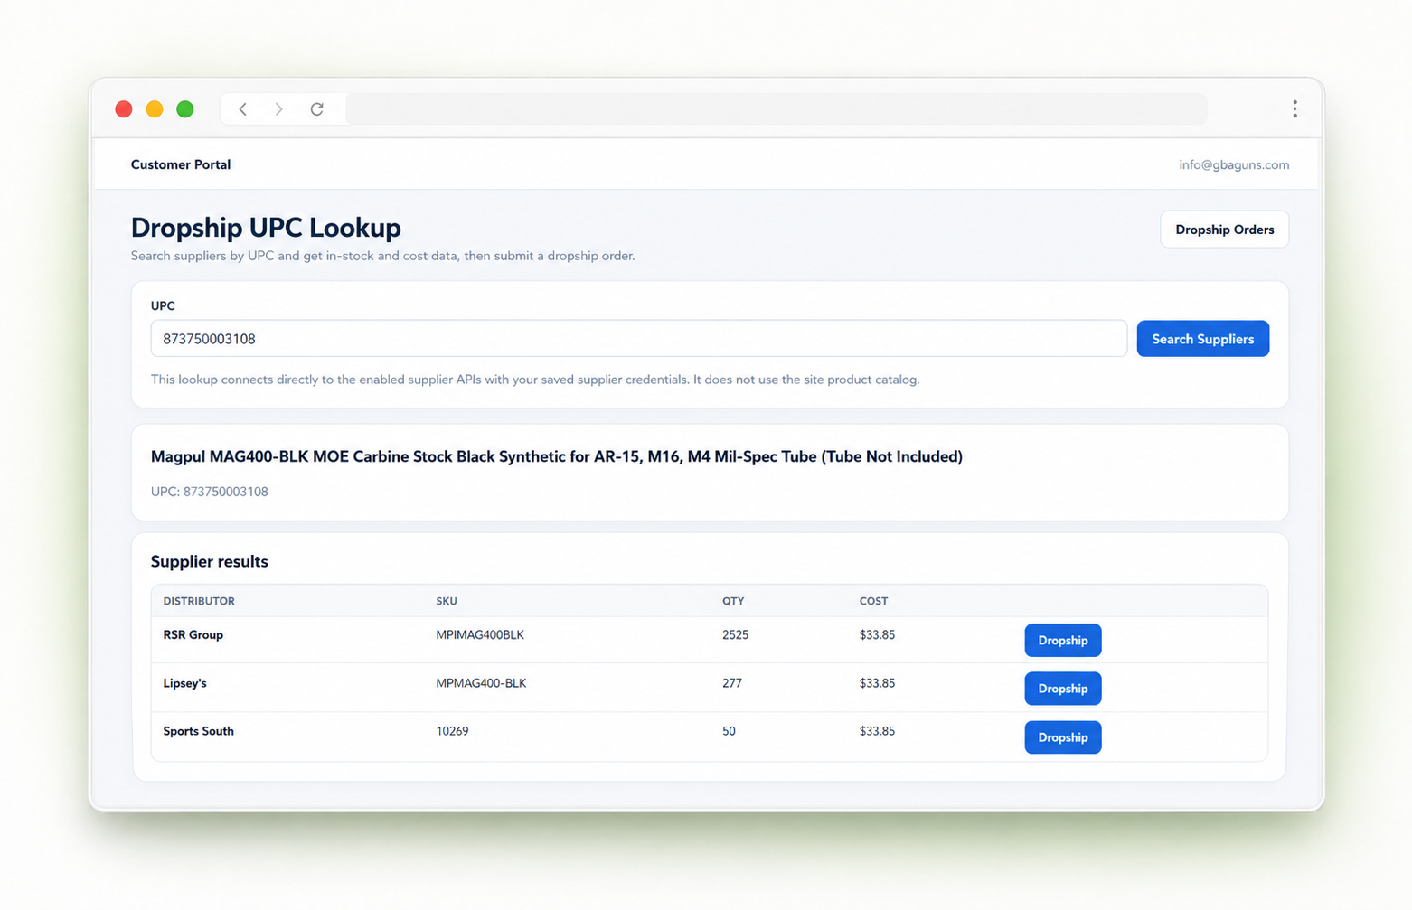Image resolution: width=1412 pixels, height=910 pixels.
Task: Click the DISTRIBUTOR column header
Action: pyautogui.click(x=199, y=601)
